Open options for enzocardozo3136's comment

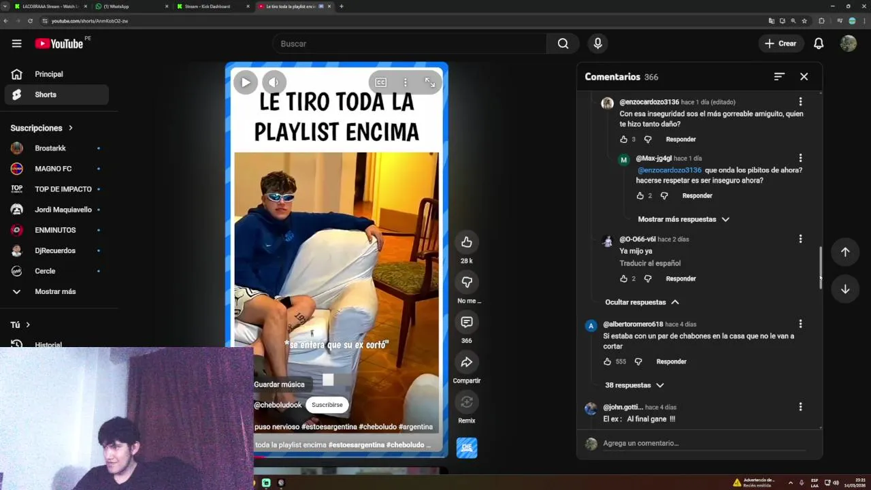click(800, 102)
